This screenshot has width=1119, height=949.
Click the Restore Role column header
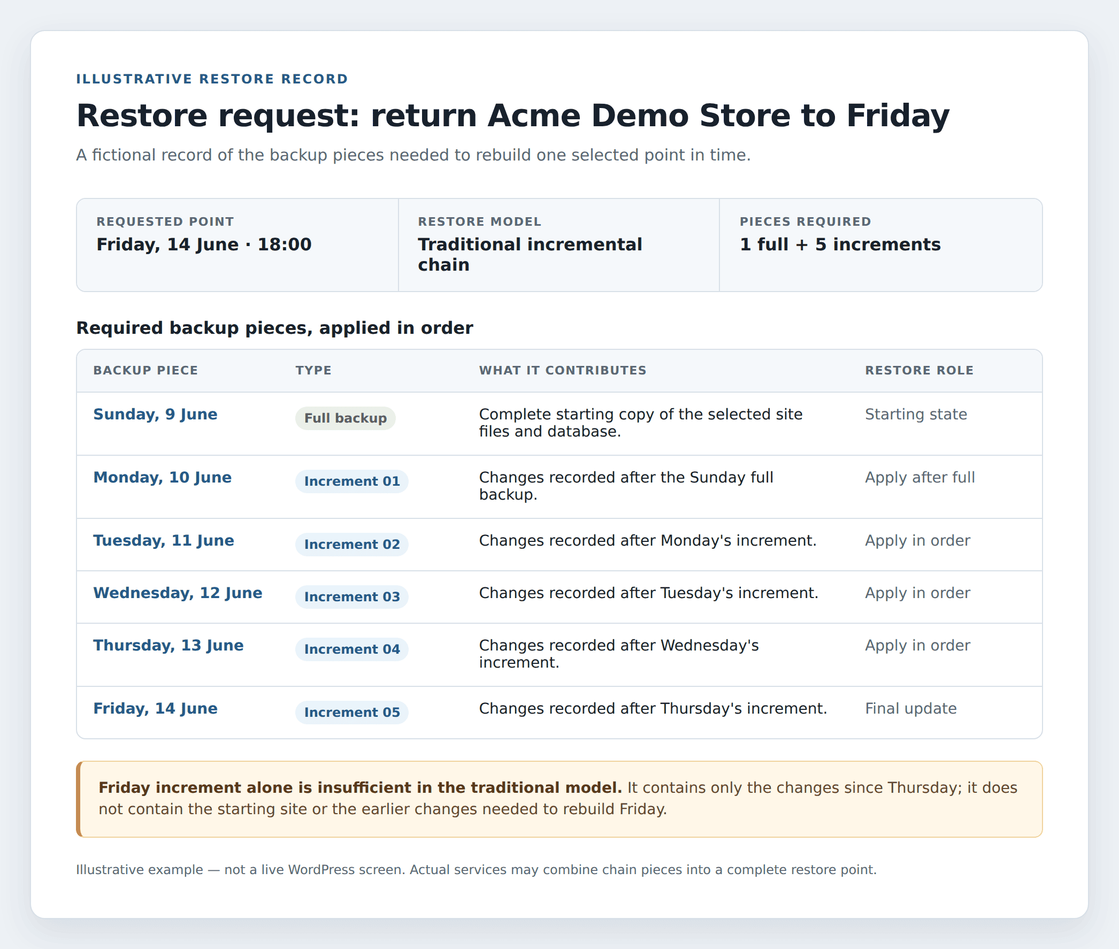click(x=919, y=370)
